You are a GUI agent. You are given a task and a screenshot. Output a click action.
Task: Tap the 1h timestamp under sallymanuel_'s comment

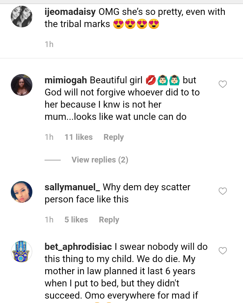(x=49, y=220)
